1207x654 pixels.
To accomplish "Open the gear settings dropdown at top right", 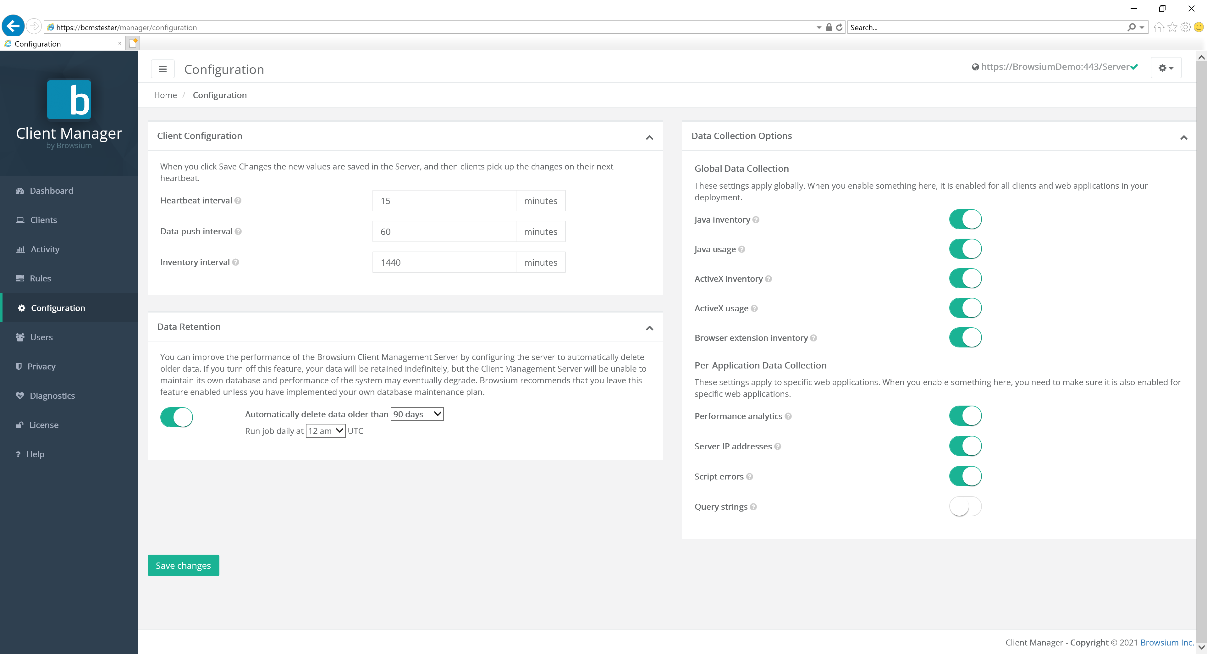I will coord(1166,68).
